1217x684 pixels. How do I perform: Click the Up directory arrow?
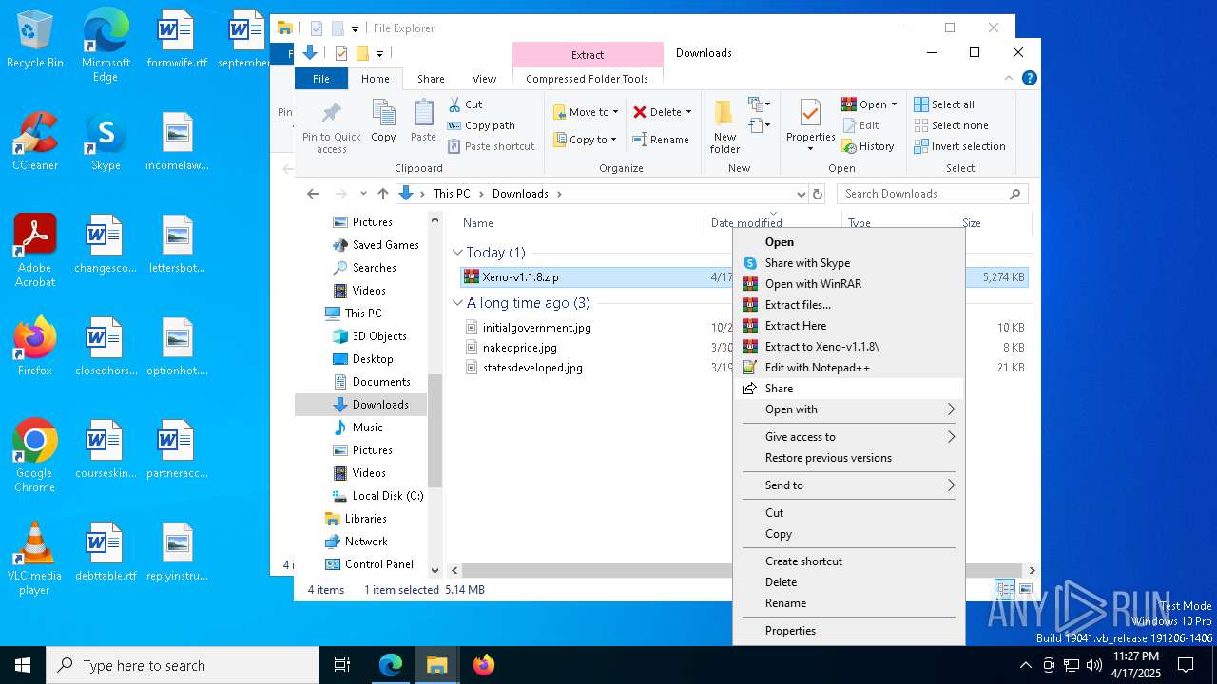pos(383,194)
